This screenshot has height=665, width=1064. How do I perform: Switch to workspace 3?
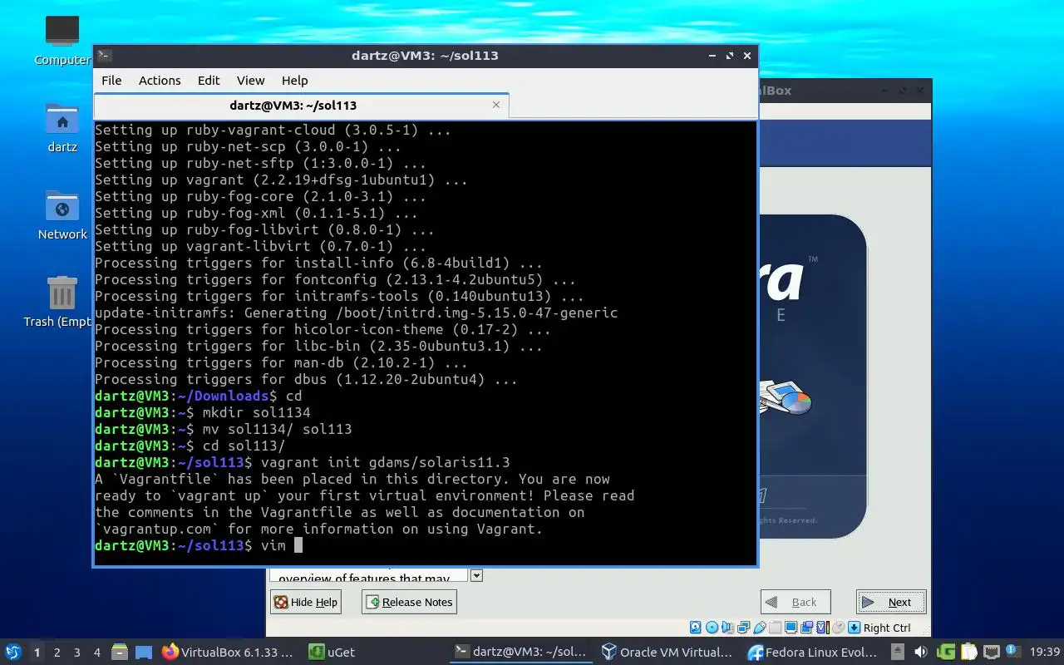click(x=76, y=653)
